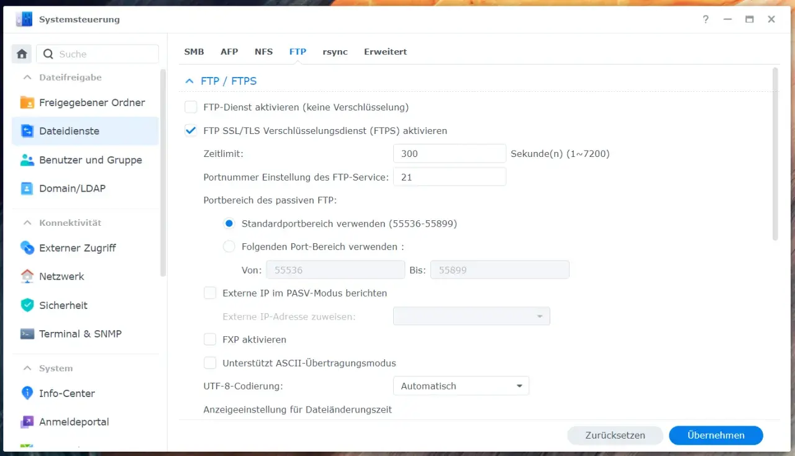Collapse the Konnektivität sidebar group
795x456 pixels.
[27, 223]
